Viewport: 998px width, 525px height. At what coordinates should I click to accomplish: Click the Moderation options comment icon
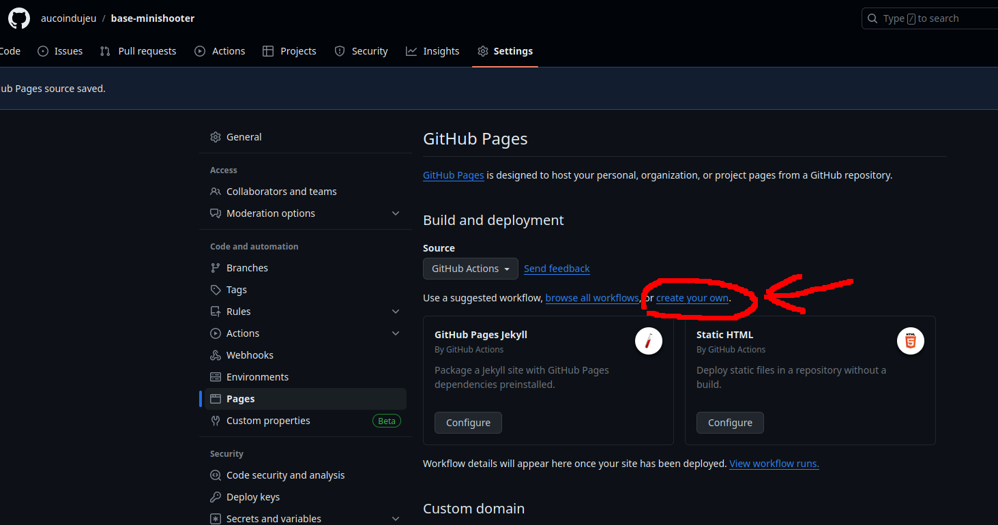pyautogui.click(x=216, y=213)
